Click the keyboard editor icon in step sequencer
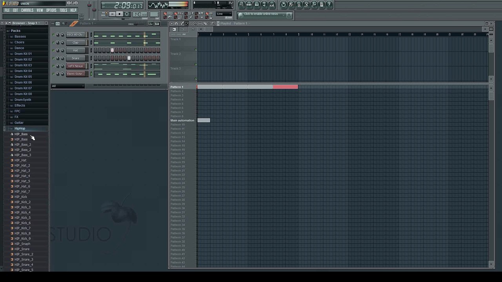 pyautogui.click(x=157, y=23)
